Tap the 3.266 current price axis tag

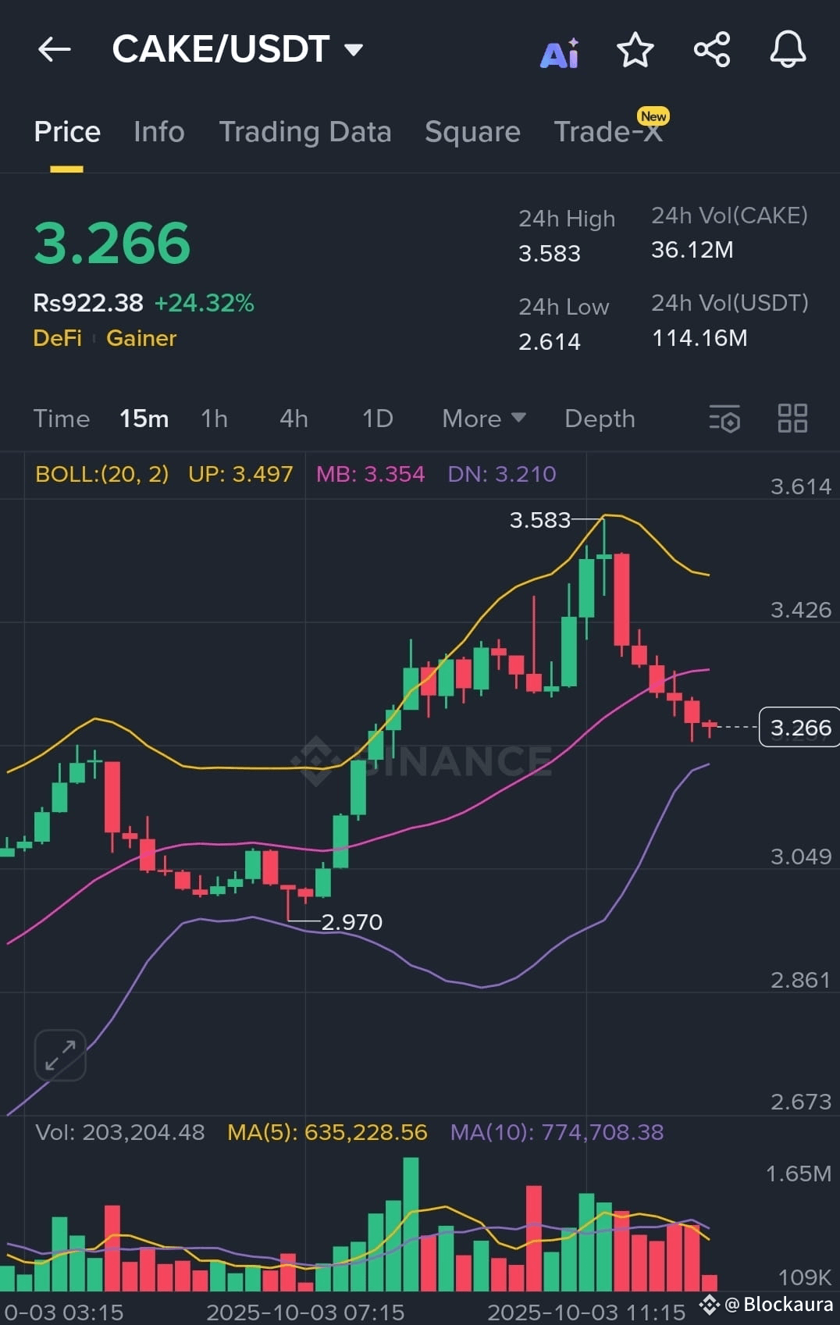[x=800, y=728]
